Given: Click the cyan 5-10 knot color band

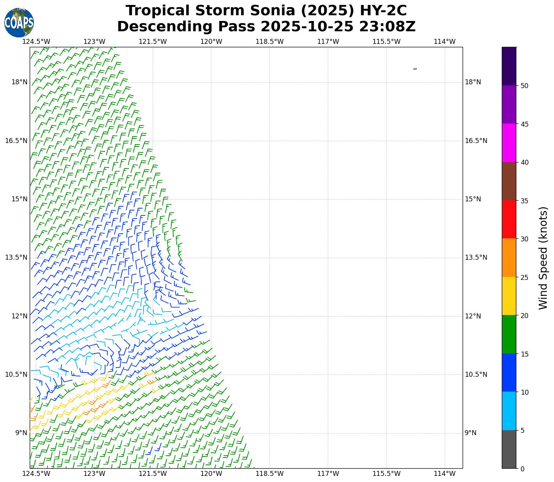Looking at the screenshot, I should point(509,411).
